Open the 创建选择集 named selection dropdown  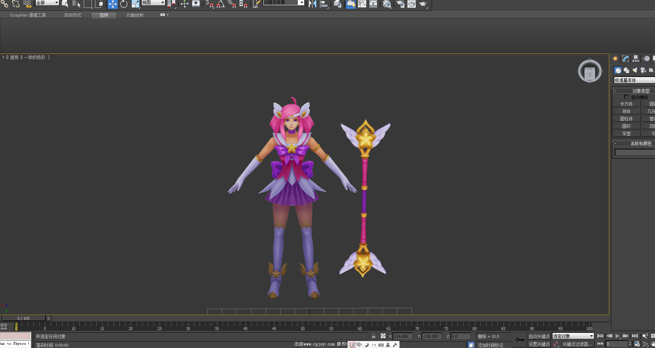284,2
